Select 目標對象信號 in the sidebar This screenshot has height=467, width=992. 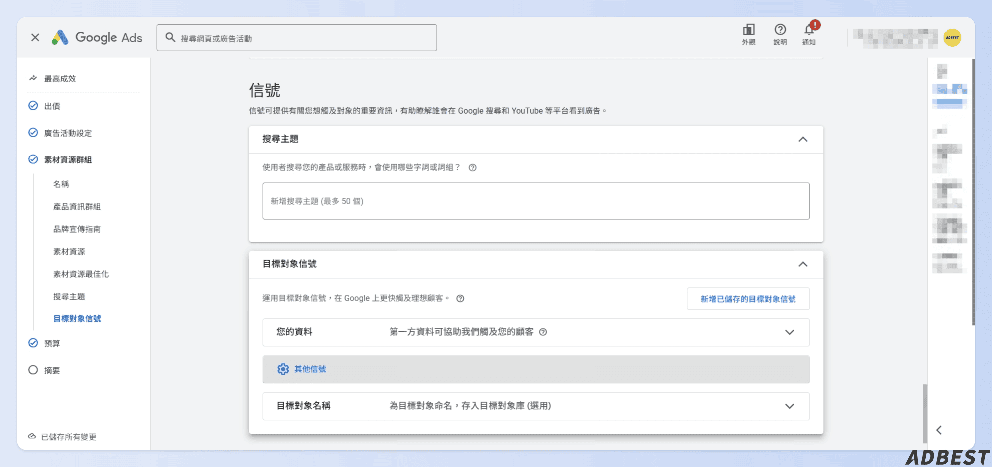click(77, 319)
